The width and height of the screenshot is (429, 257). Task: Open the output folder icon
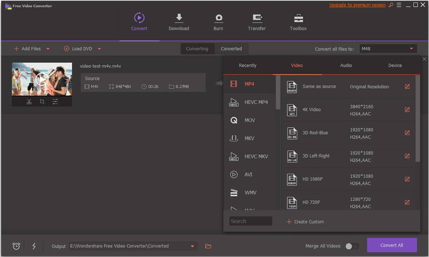(x=208, y=246)
